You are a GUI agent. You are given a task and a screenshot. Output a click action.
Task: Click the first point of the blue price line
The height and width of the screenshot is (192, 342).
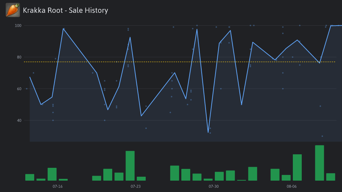[x=30, y=77]
